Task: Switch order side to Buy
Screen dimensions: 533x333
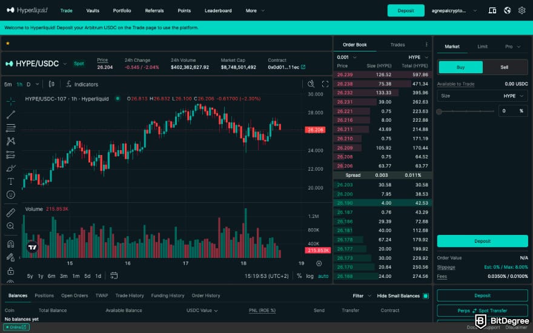Action: tap(460, 67)
